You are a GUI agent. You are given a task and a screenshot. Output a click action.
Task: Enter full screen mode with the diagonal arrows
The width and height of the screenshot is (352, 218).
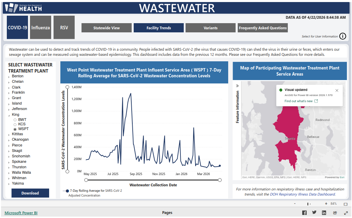click(345, 213)
